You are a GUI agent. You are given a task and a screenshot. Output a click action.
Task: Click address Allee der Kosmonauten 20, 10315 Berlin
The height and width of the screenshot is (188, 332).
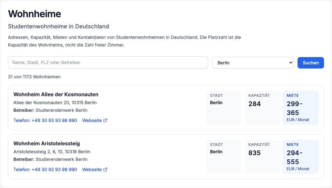tap(55, 103)
